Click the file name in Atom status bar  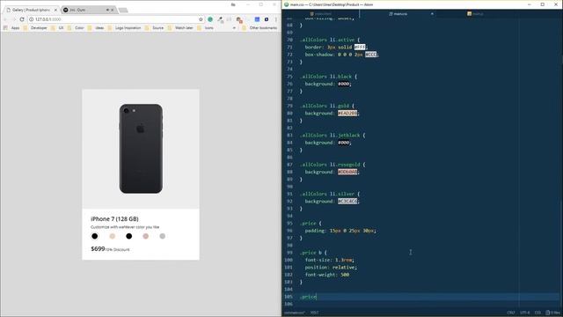(x=294, y=313)
